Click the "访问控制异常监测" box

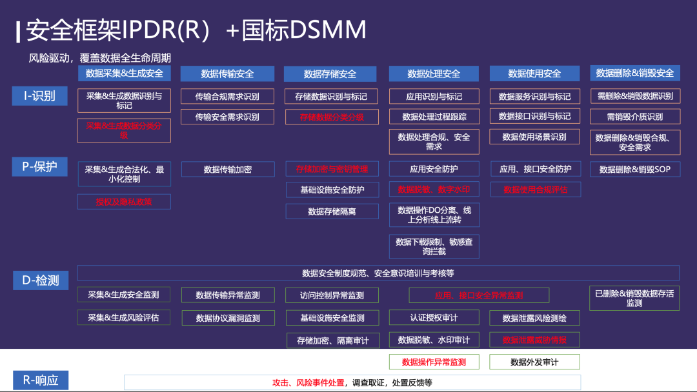pyautogui.click(x=332, y=295)
